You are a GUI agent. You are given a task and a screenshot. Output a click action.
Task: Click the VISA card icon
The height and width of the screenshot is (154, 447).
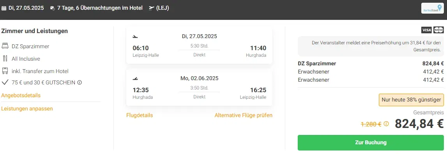(x=426, y=30)
